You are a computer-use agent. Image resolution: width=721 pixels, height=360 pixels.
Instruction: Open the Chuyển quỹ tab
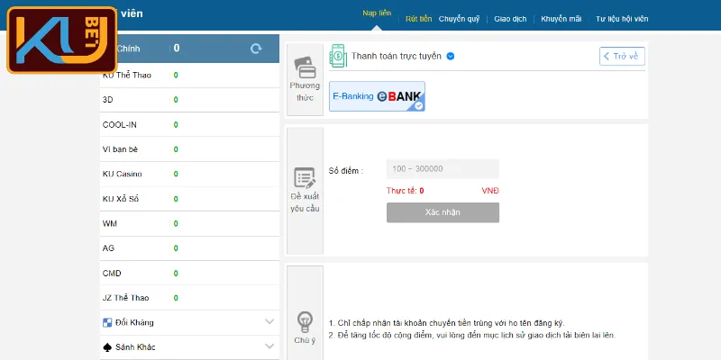click(x=459, y=19)
